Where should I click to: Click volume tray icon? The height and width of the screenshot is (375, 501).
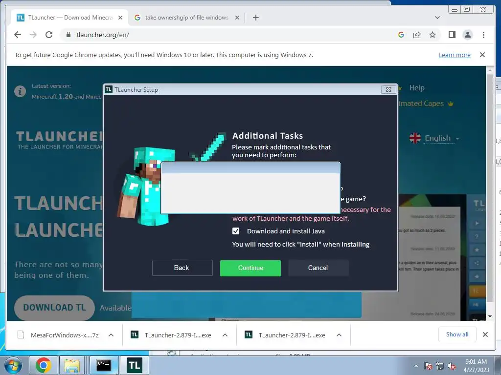click(452, 366)
